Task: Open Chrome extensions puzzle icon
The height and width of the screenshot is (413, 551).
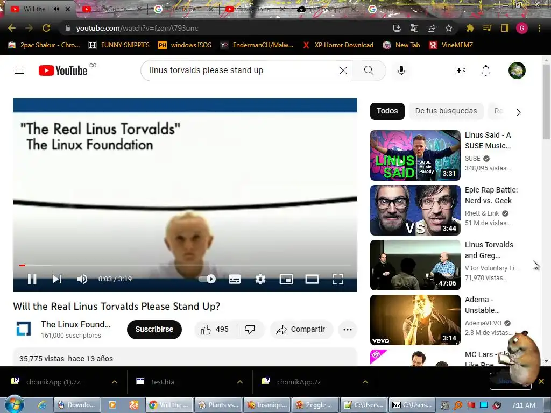Action: (470, 28)
